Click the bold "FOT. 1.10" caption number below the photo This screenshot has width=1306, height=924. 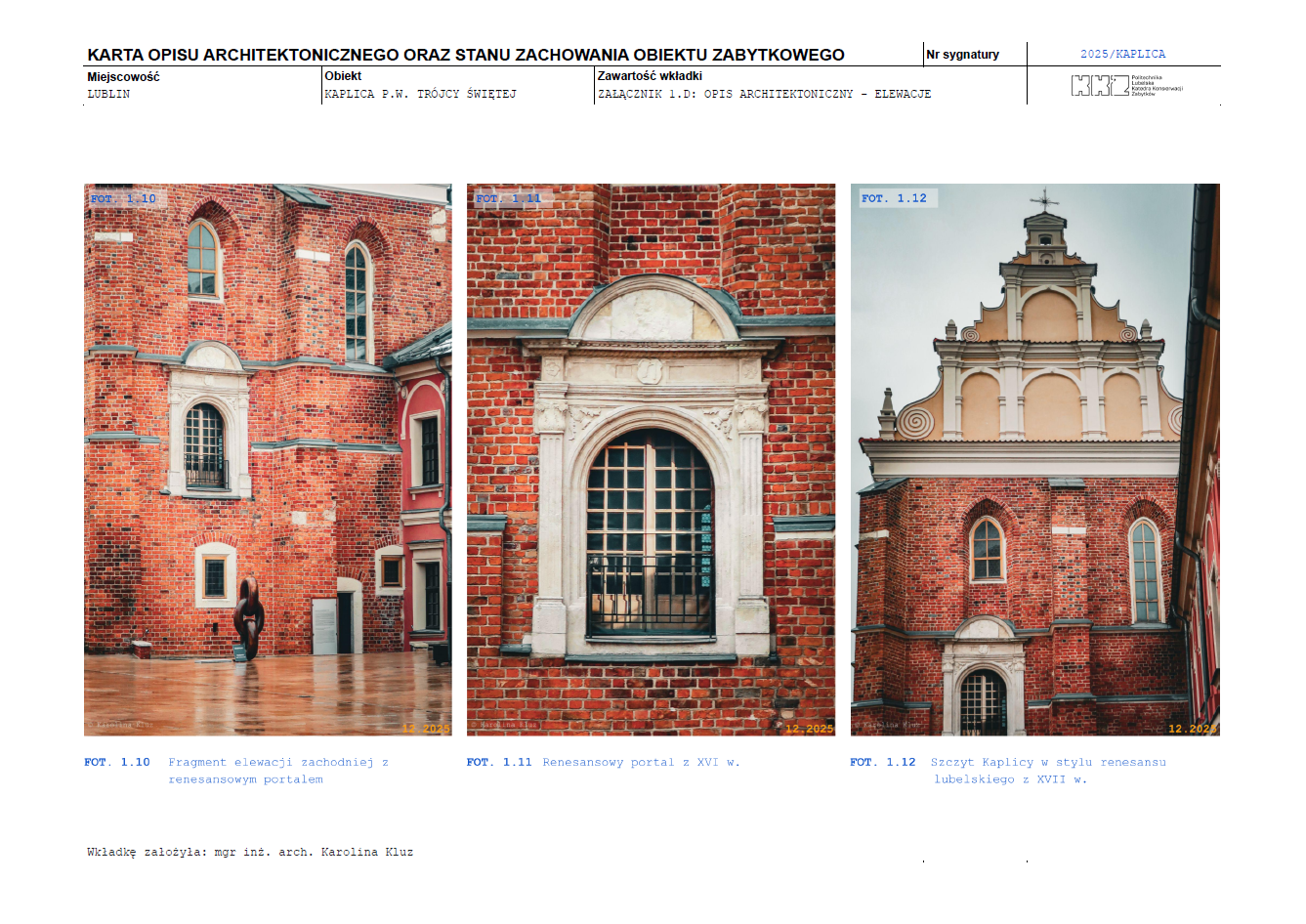point(117,762)
